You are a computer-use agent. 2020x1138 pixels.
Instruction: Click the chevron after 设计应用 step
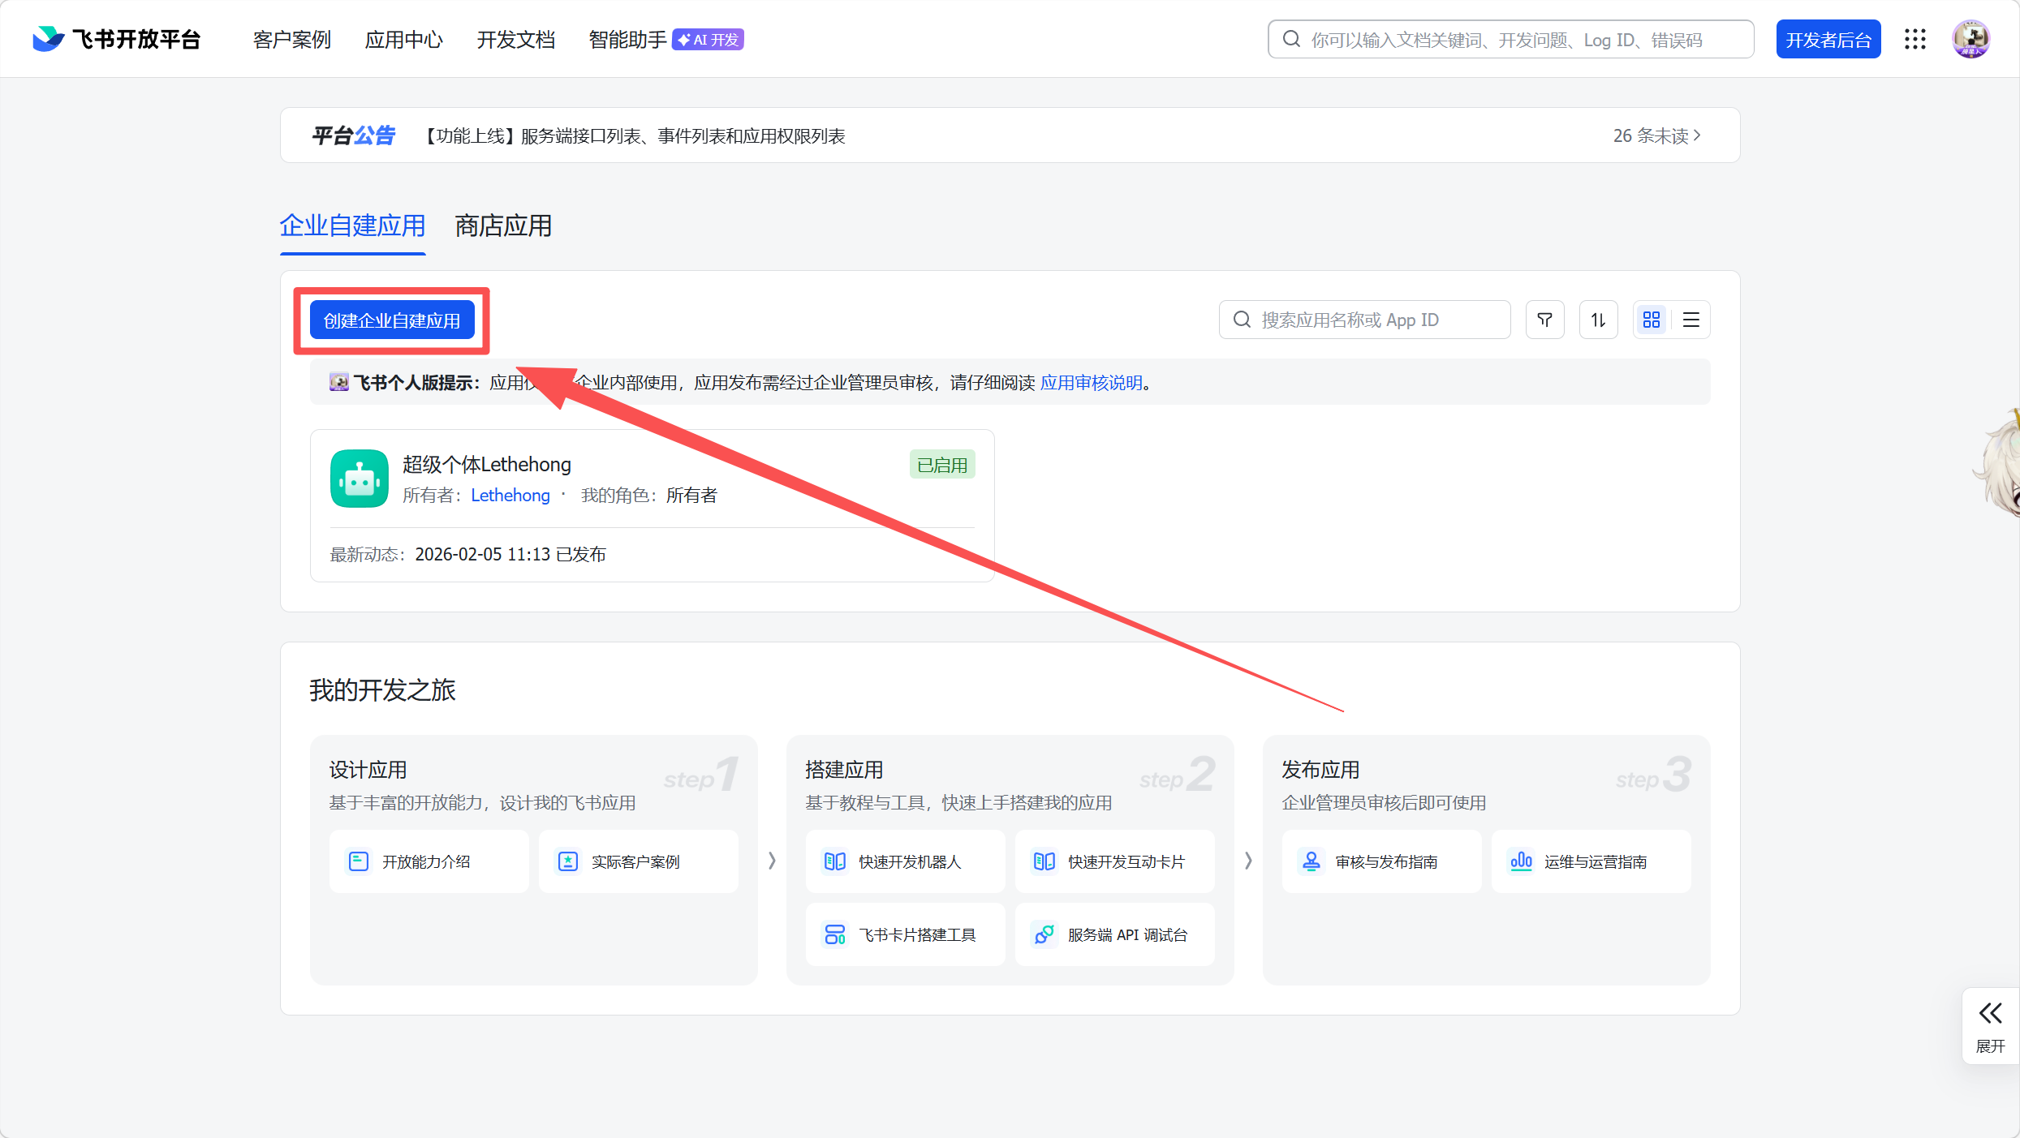[772, 861]
